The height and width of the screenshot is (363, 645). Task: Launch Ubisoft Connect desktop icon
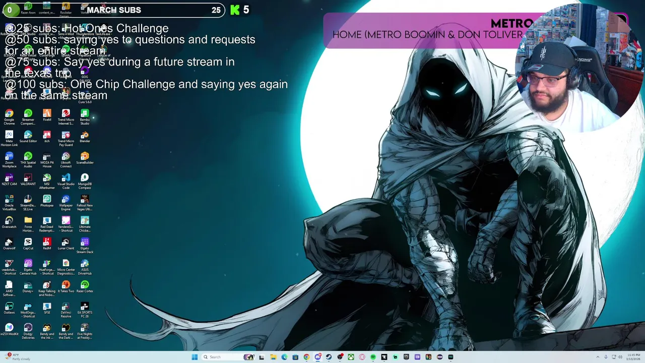pyautogui.click(x=66, y=160)
